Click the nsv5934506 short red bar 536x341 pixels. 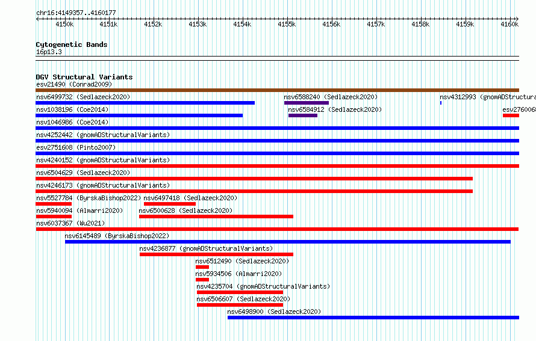[x=202, y=280]
